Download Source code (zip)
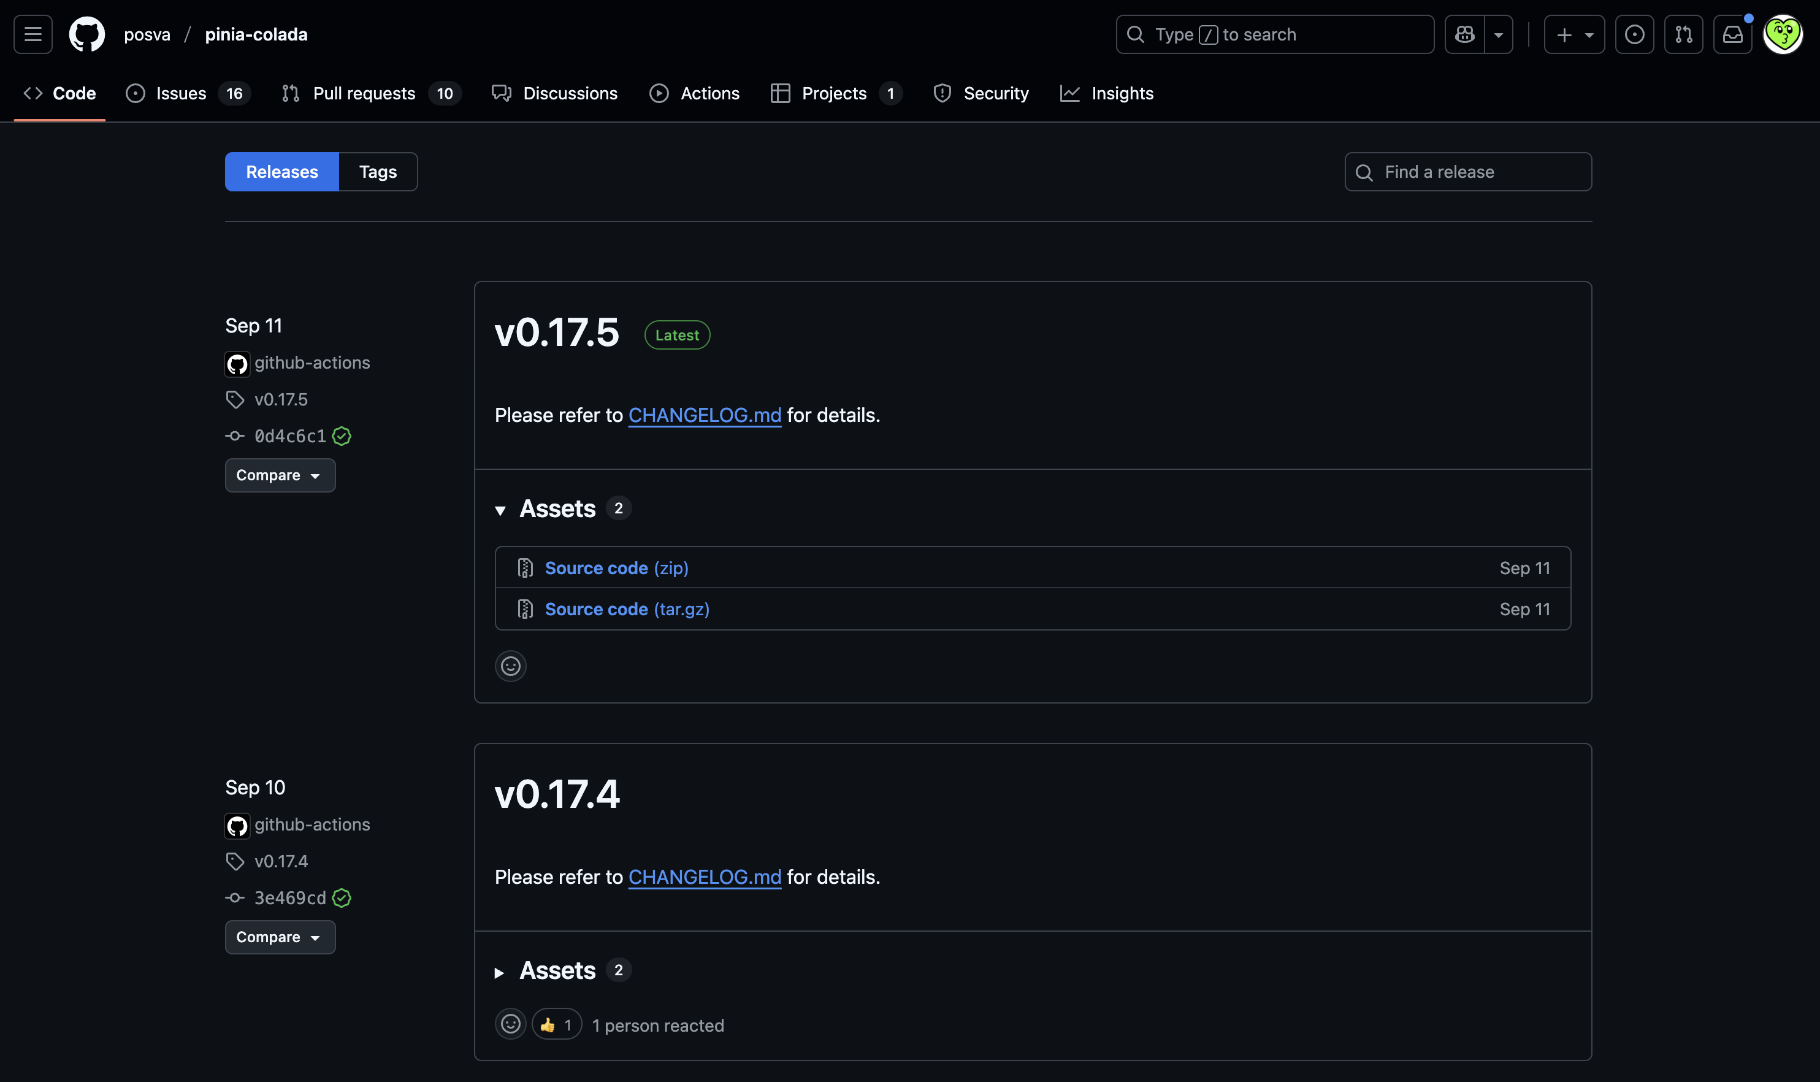The width and height of the screenshot is (1820, 1082). click(617, 568)
